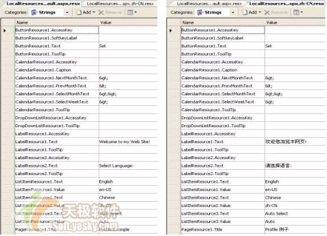This screenshot has width=327, height=236.
Task: Click the Remove X icon in left toolbar
Action: coord(101,12)
